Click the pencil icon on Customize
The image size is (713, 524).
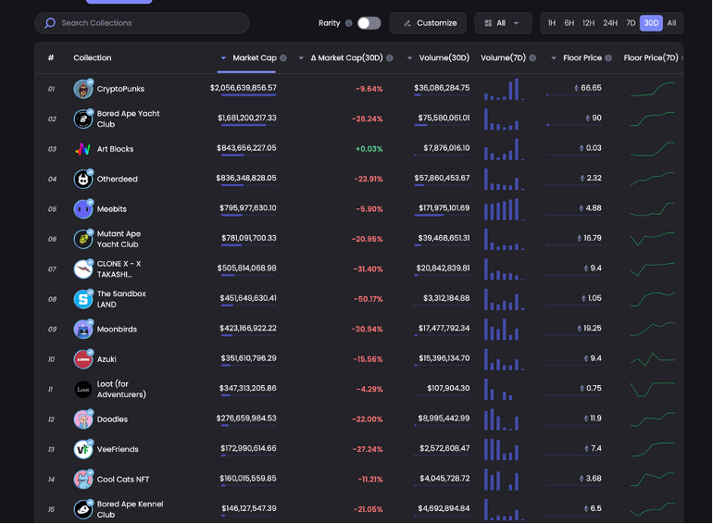(x=407, y=23)
